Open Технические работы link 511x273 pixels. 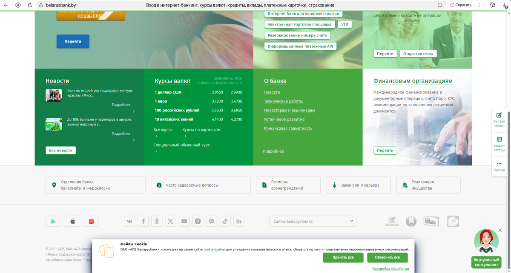(283, 101)
